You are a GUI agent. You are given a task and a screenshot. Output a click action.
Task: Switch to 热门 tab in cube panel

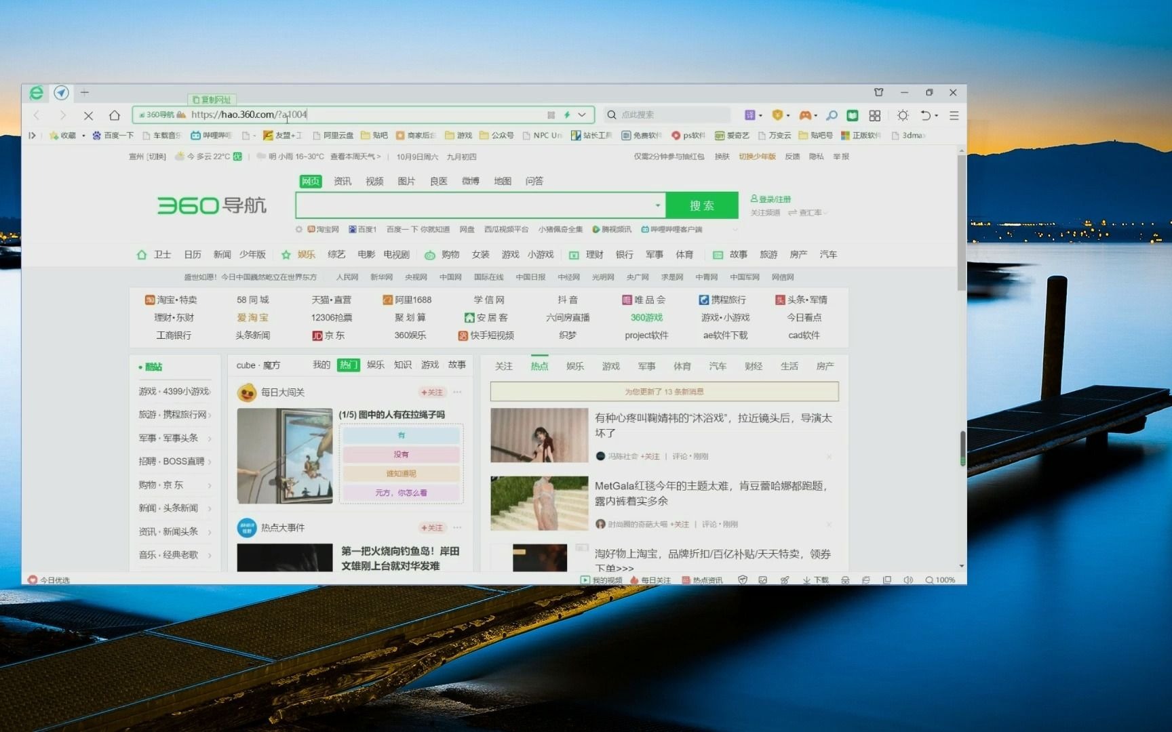[349, 365]
